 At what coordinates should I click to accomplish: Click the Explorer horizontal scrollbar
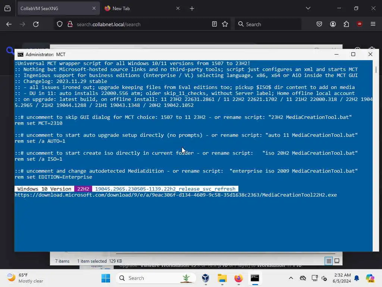225,254
